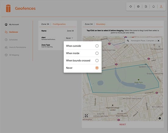Open Geofences menu item
The image size is (168, 133).
11,32
